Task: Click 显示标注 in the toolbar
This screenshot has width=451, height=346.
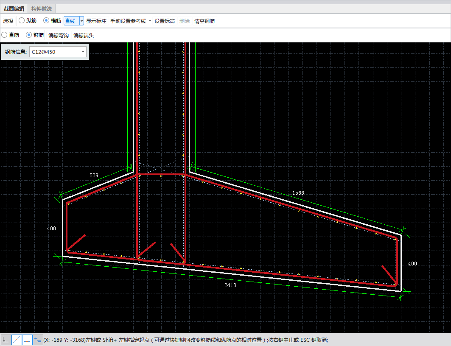Action: tap(96, 21)
